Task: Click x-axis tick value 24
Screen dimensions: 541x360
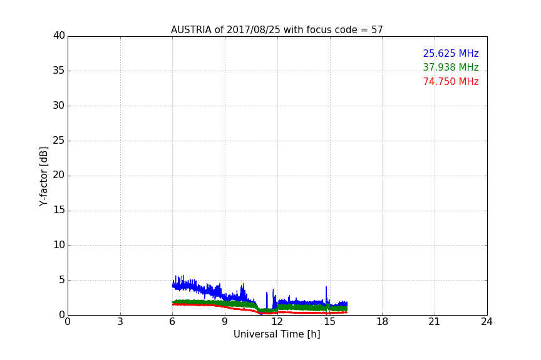Action: click(487, 322)
